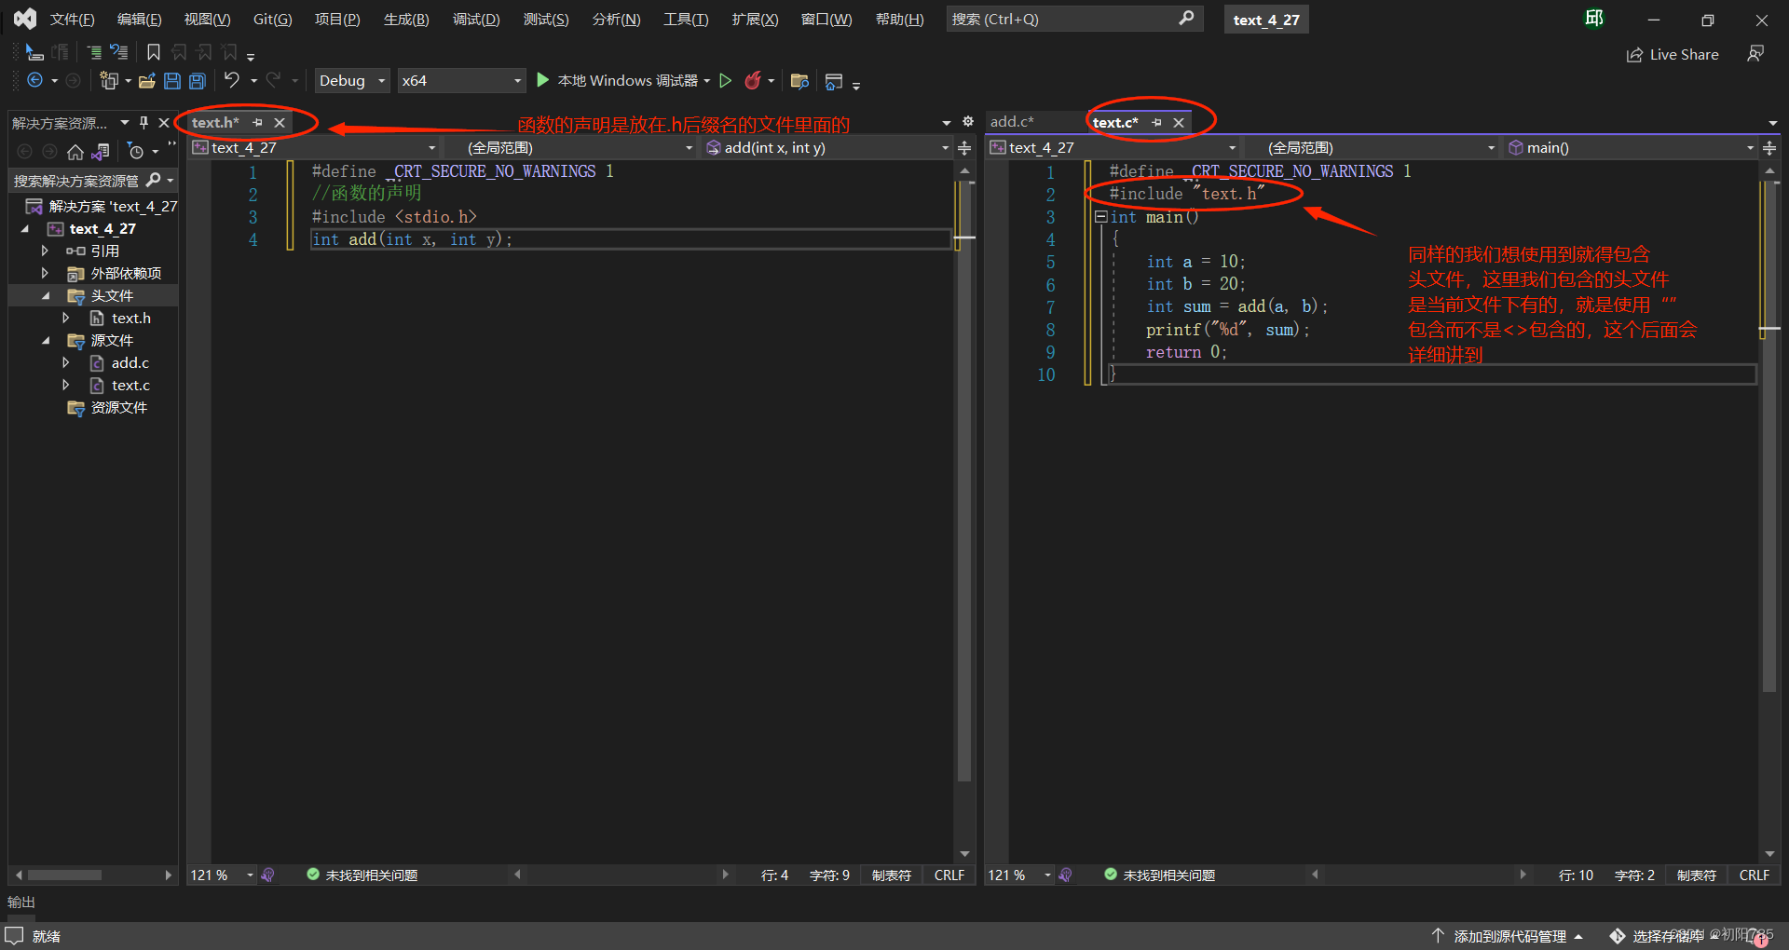Collapse the 头文件 folder node
Viewport: 1789px width, 950px height.
click(x=46, y=295)
